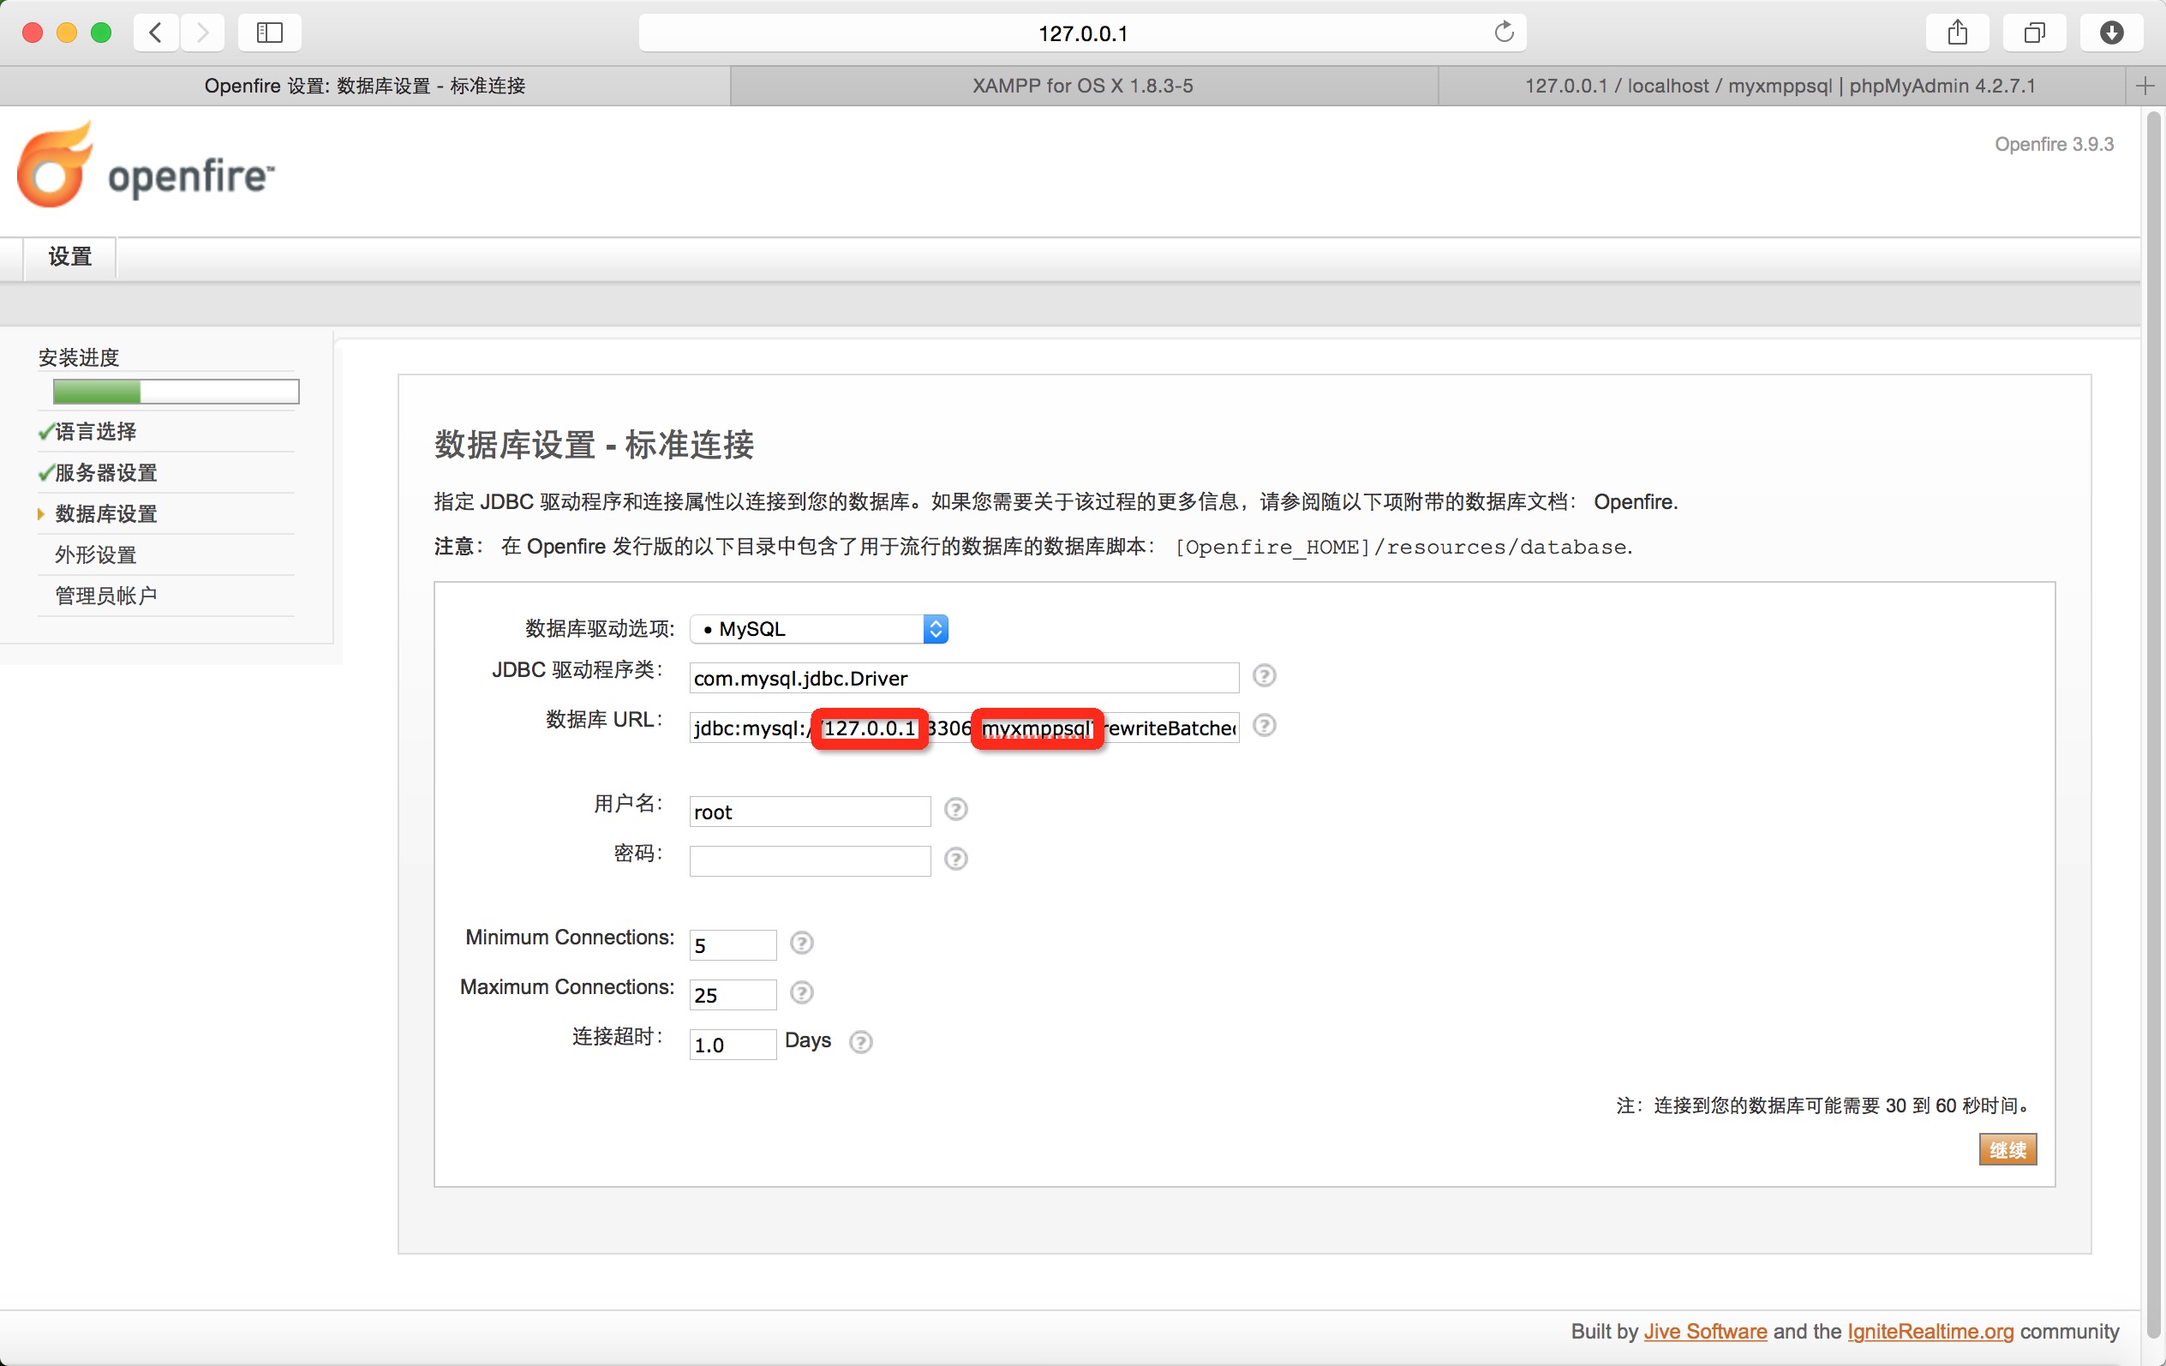The image size is (2166, 1366).
Task: Select 管理员帐户 step in sidebar
Action: 106,596
